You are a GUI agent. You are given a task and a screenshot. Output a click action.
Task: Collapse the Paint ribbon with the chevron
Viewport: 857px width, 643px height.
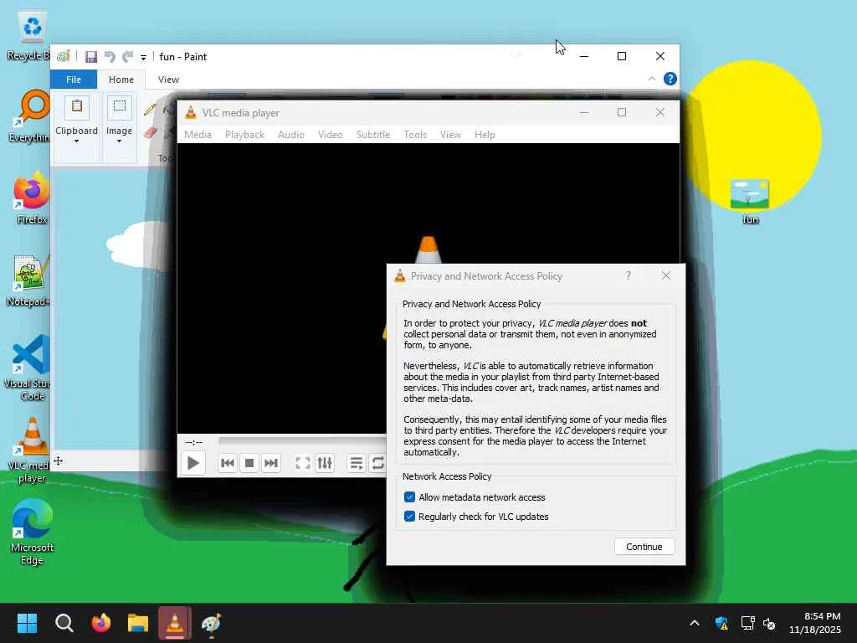pos(651,80)
